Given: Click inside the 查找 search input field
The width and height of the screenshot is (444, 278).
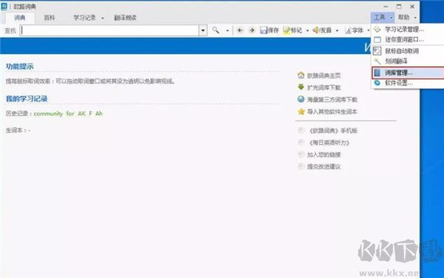Looking at the screenshot, I should point(110,30).
